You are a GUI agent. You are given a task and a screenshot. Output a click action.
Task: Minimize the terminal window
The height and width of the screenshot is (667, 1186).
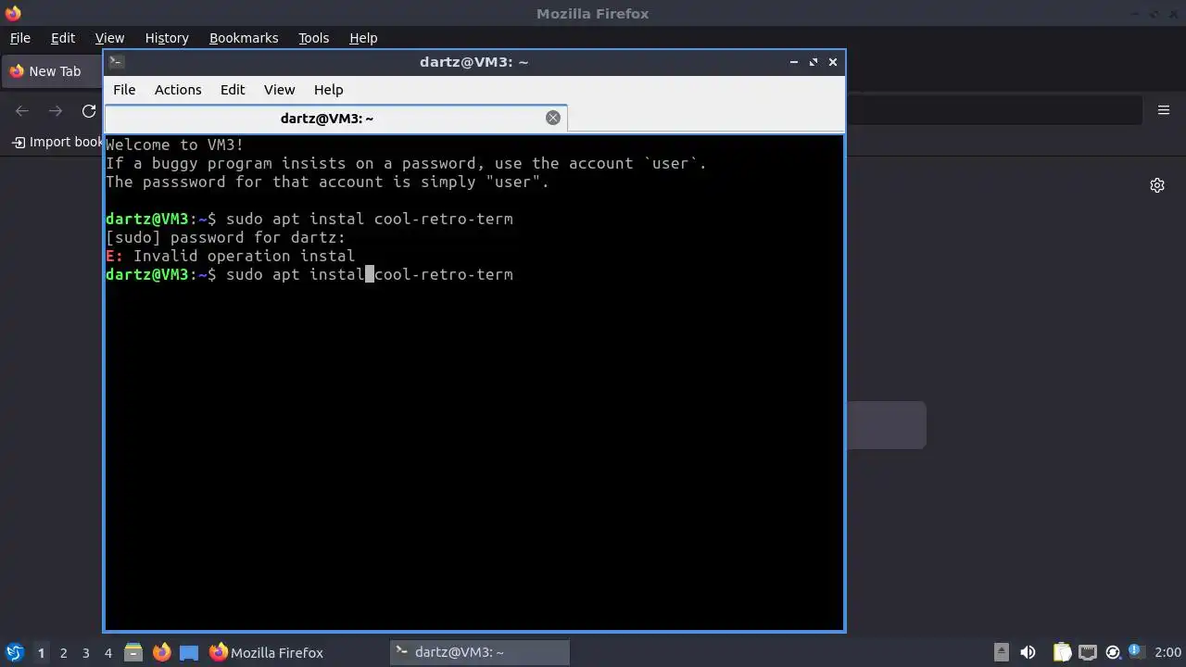(794, 62)
